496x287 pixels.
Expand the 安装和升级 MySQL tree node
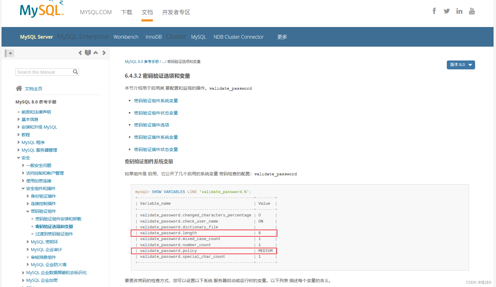18,127
